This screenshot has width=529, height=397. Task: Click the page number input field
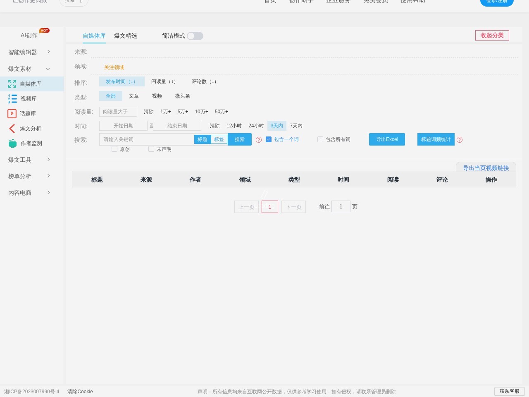pos(341,206)
